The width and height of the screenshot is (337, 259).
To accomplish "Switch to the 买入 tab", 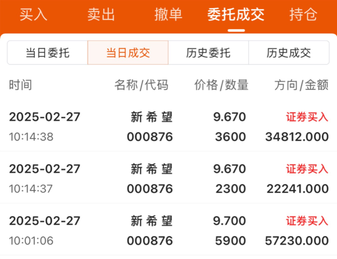I will coord(33,14).
